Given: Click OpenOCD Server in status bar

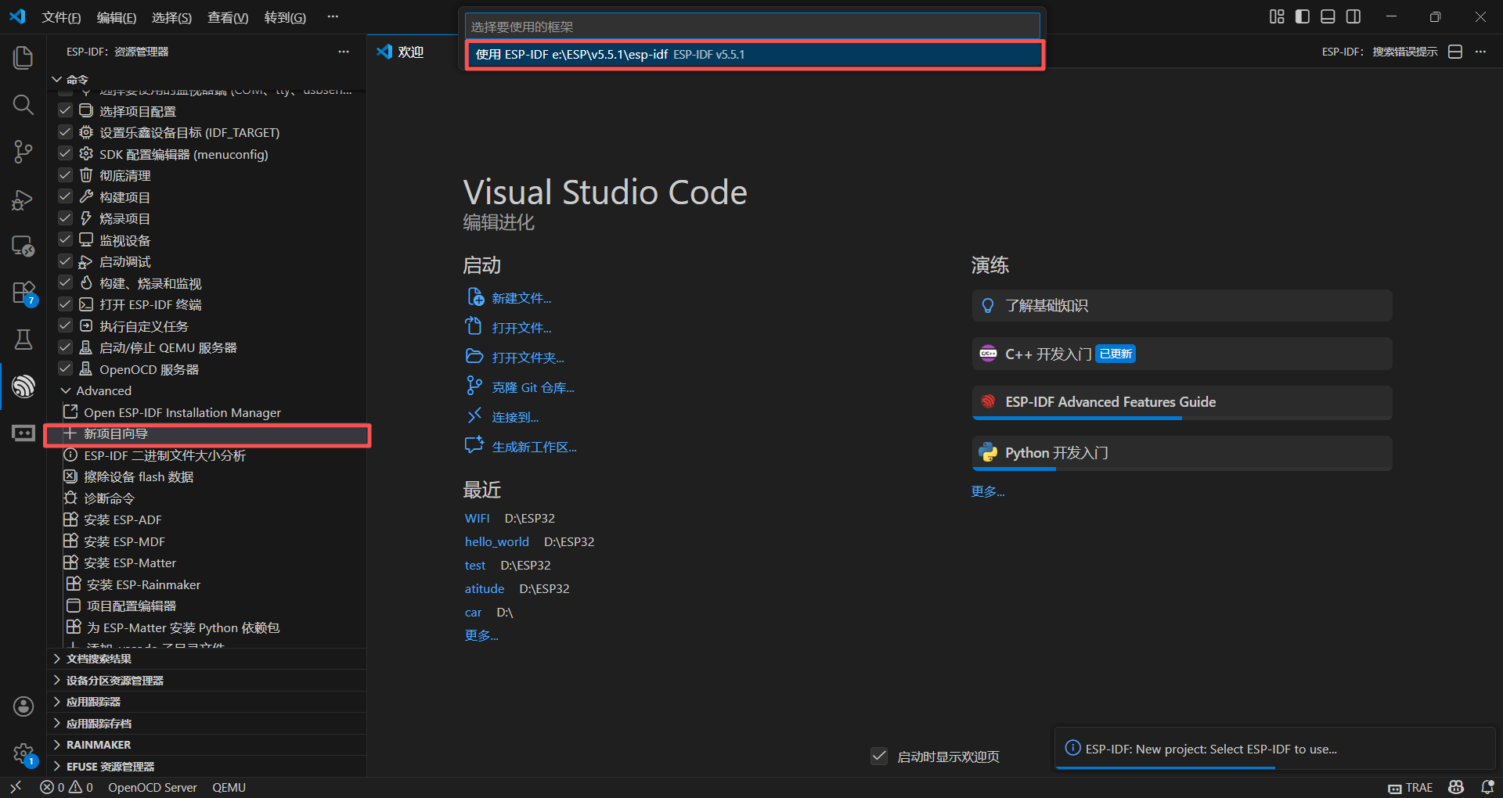Looking at the screenshot, I should point(153,787).
